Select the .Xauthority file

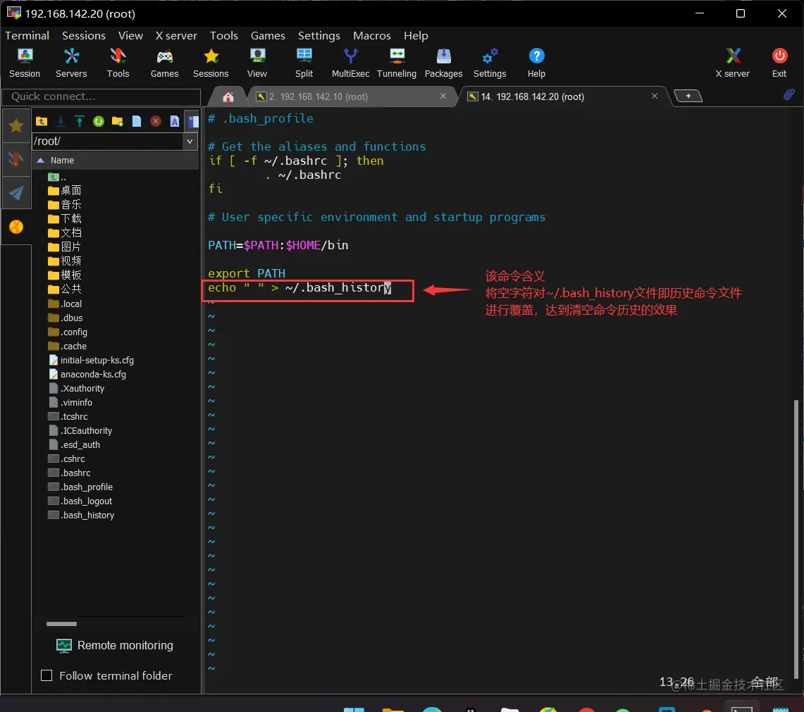coord(76,388)
